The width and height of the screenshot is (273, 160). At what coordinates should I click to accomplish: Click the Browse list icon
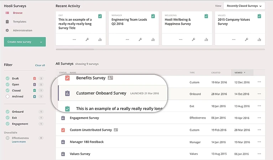click(x=7, y=13)
